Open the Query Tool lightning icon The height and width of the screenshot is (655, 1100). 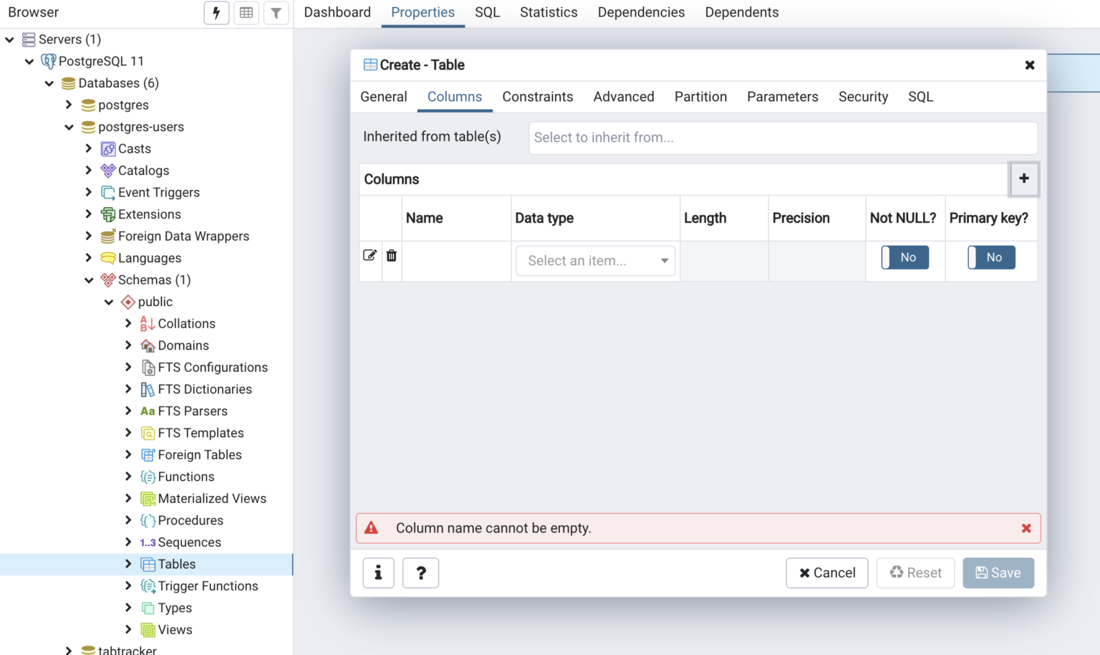click(x=216, y=12)
